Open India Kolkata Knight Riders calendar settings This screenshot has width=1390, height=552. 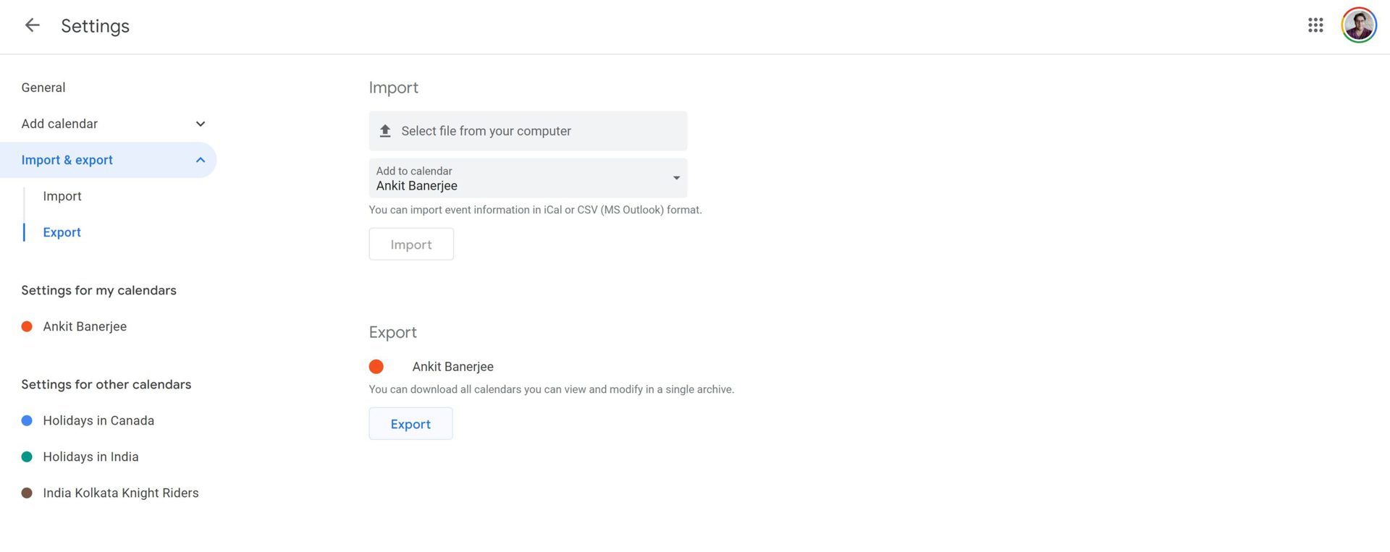(x=120, y=493)
